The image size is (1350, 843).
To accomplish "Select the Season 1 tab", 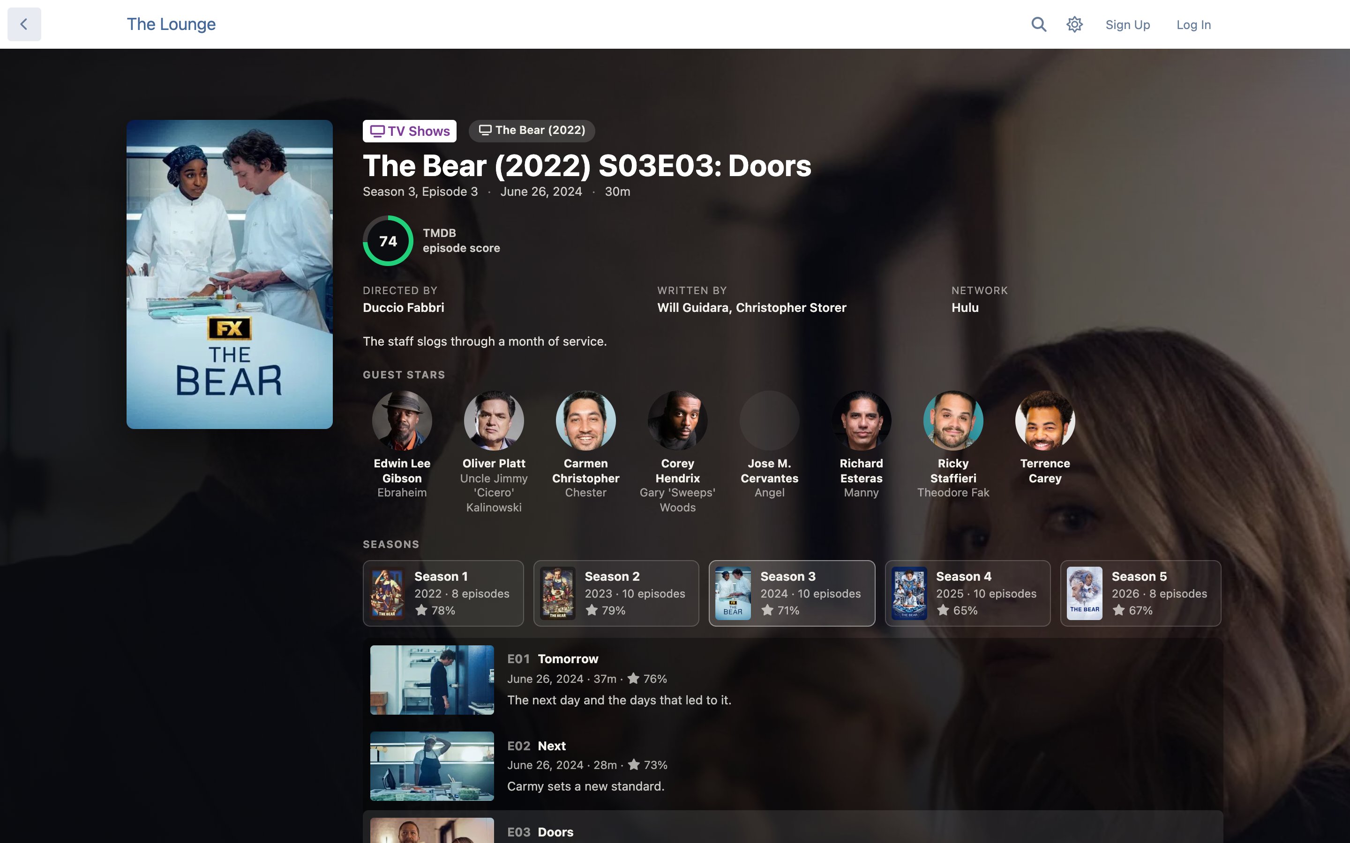I will [443, 593].
